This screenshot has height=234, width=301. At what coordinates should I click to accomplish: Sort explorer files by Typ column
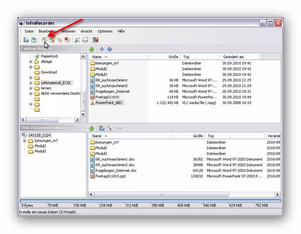pyautogui.click(x=200, y=57)
